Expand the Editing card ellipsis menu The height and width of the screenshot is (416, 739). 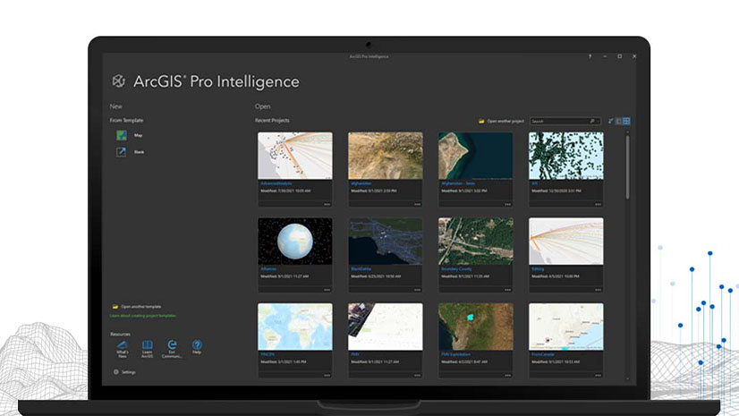(x=598, y=290)
